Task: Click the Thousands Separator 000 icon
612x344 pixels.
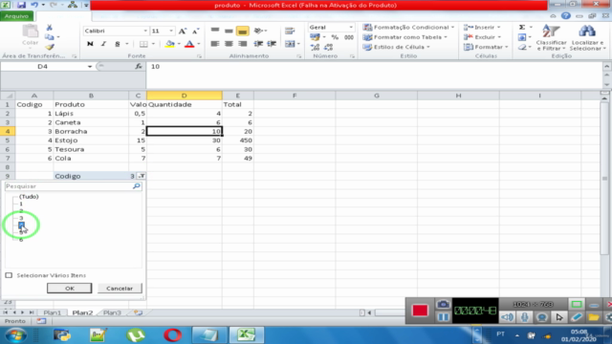Action: (x=348, y=37)
